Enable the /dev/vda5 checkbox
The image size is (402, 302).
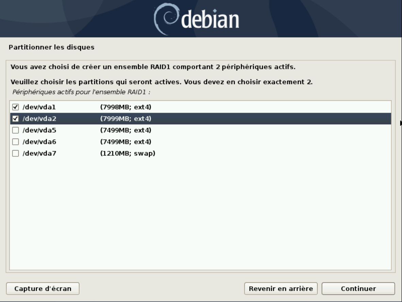pyautogui.click(x=15, y=130)
